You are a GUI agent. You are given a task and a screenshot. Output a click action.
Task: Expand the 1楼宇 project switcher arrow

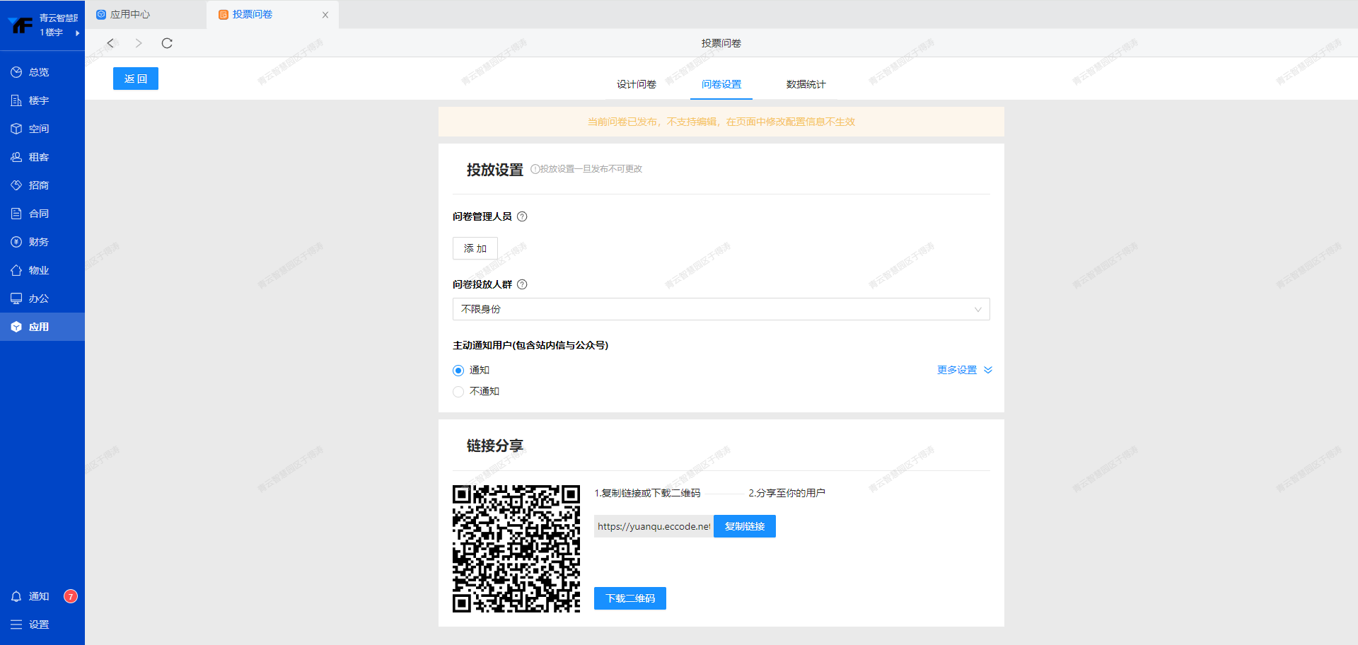coord(77,33)
